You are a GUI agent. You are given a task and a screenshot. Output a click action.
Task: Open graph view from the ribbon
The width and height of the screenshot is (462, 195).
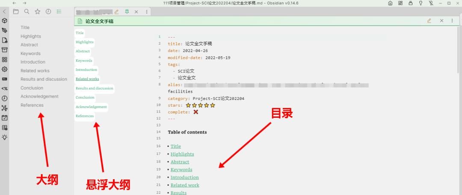coord(4,108)
